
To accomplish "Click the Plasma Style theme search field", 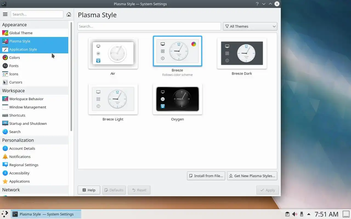I will coord(149,26).
